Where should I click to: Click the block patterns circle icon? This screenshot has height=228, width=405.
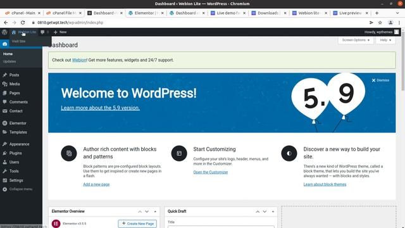69,153
